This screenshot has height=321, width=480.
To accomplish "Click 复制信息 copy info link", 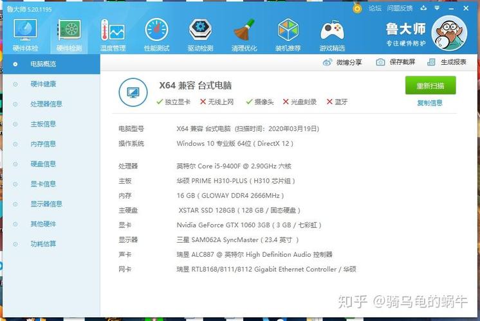I will (x=430, y=103).
